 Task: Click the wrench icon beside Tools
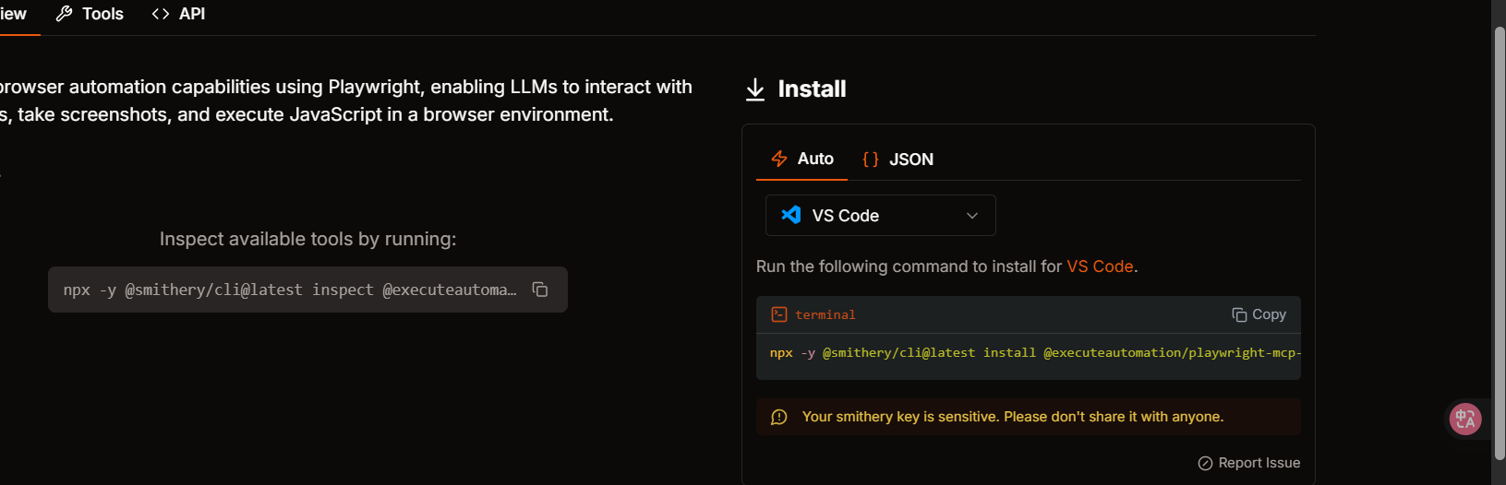point(64,14)
